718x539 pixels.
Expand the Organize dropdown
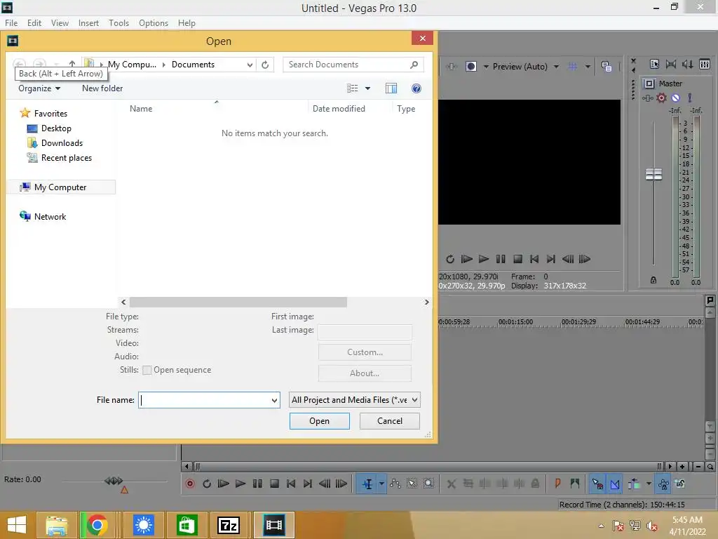click(x=39, y=88)
